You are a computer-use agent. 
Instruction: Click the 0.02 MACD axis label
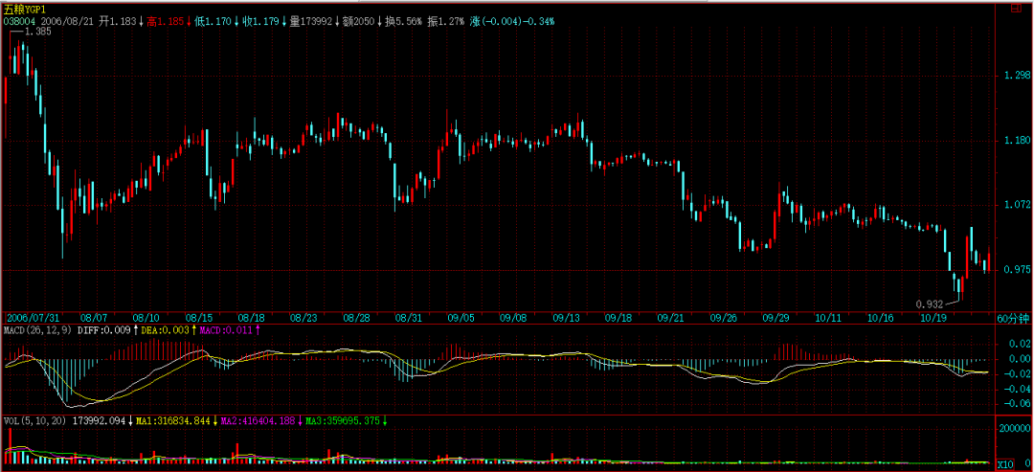pyautogui.click(x=1019, y=344)
